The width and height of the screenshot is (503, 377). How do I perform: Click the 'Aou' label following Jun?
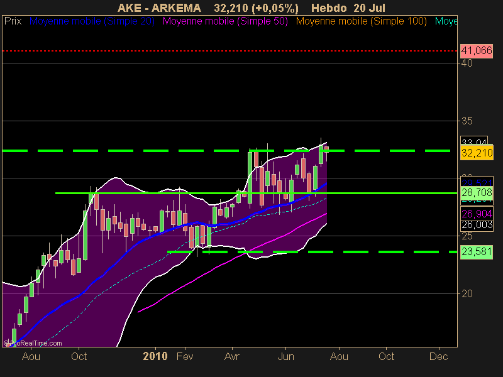click(339, 356)
